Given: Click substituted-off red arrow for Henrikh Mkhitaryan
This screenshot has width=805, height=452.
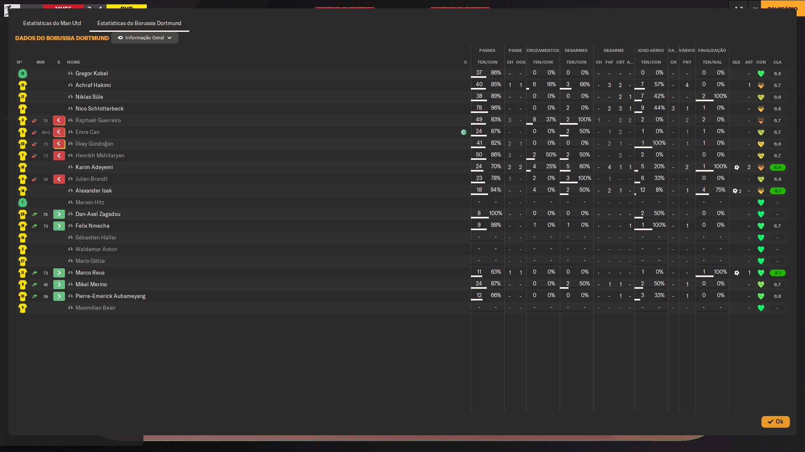Looking at the screenshot, I should (x=59, y=156).
